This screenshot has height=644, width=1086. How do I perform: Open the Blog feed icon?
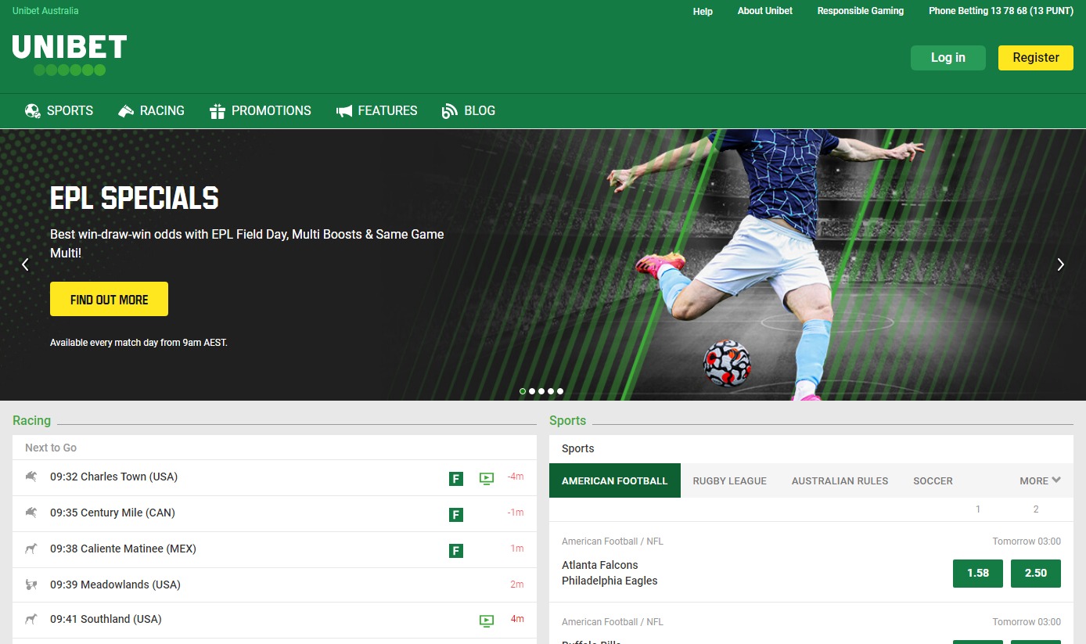448,110
